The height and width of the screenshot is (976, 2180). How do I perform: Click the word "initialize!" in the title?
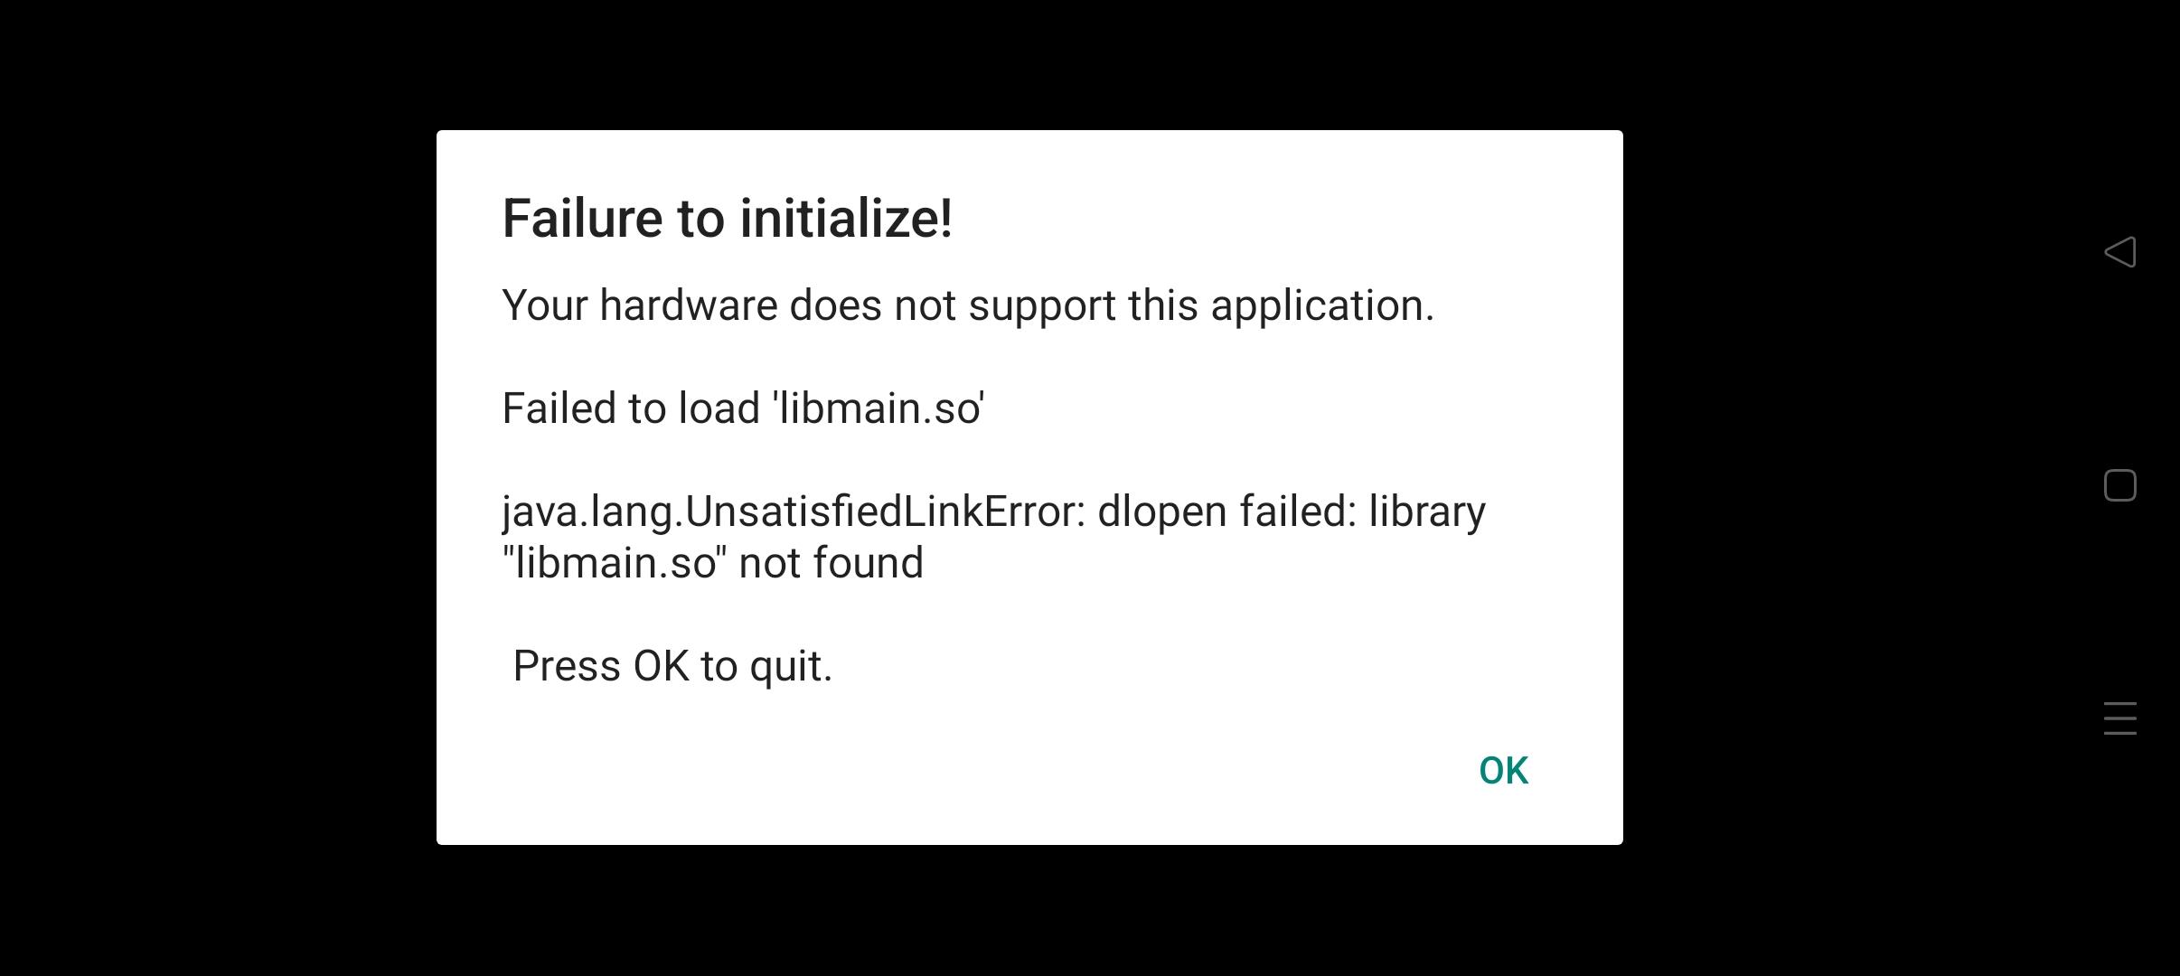pyautogui.click(x=846, y=219)
